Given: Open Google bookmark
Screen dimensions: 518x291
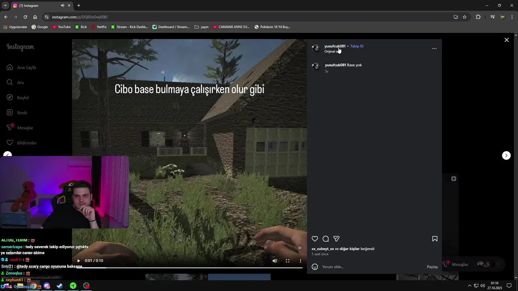Looking at the screenshot, I should pyautogui.click(x=40, y=27).
